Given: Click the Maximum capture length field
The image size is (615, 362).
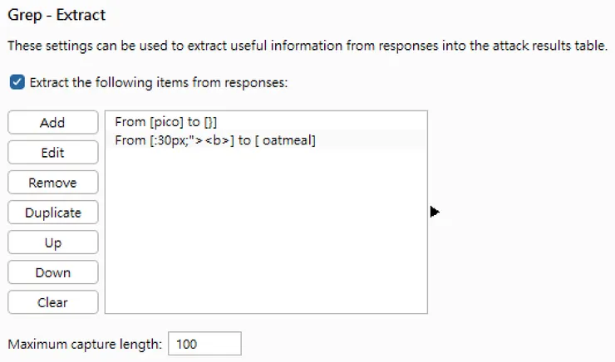Looking at the screenshot, I should tap(204, 344).
